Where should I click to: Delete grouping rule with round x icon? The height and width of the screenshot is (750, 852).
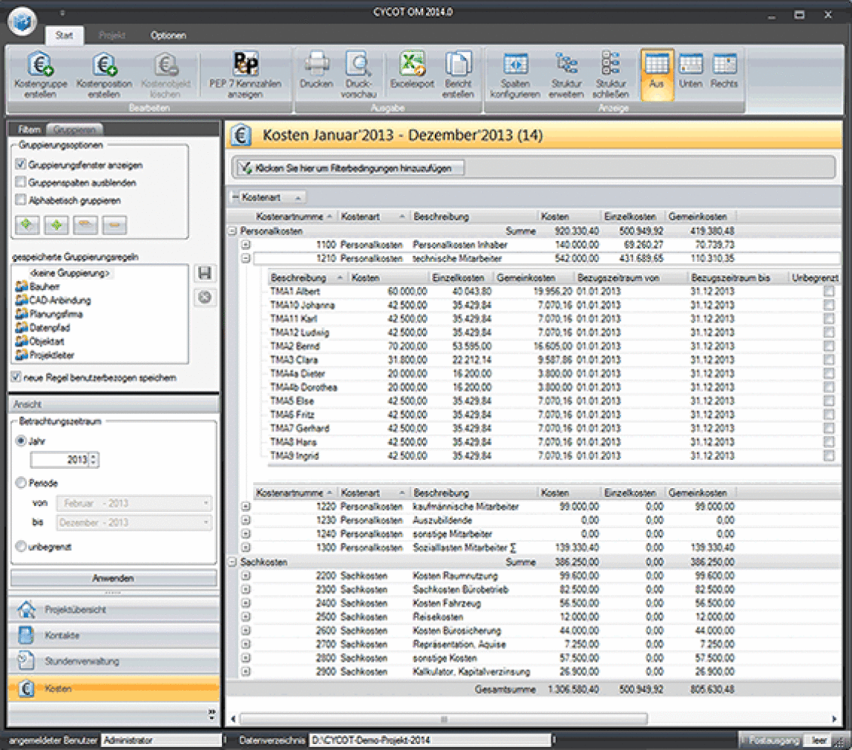tap(205, 297)
